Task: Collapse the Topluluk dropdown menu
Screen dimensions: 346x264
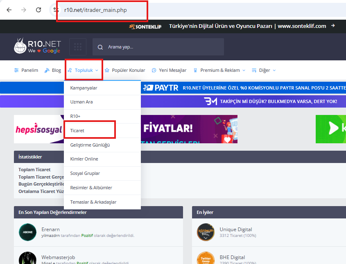Action: (x=83, y=70)
